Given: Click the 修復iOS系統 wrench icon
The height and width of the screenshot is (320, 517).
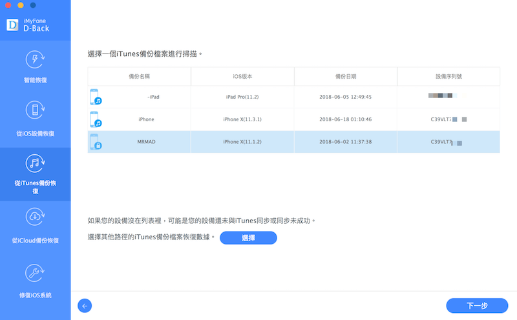Looking at the screenshot, I should click(x=35, y=273).
